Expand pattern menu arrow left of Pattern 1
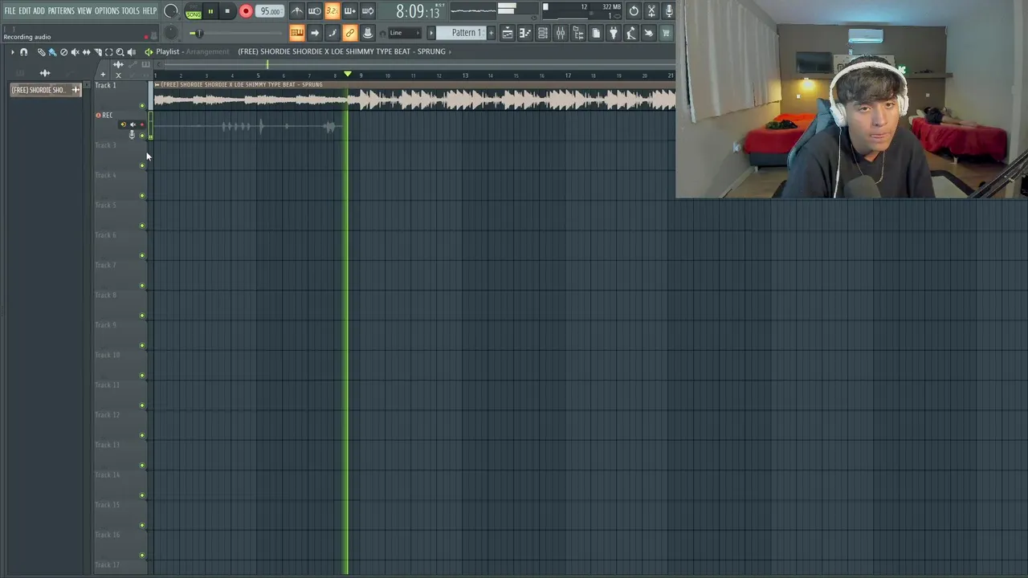Screen dimensions: 1028x578 pos(431,33)
